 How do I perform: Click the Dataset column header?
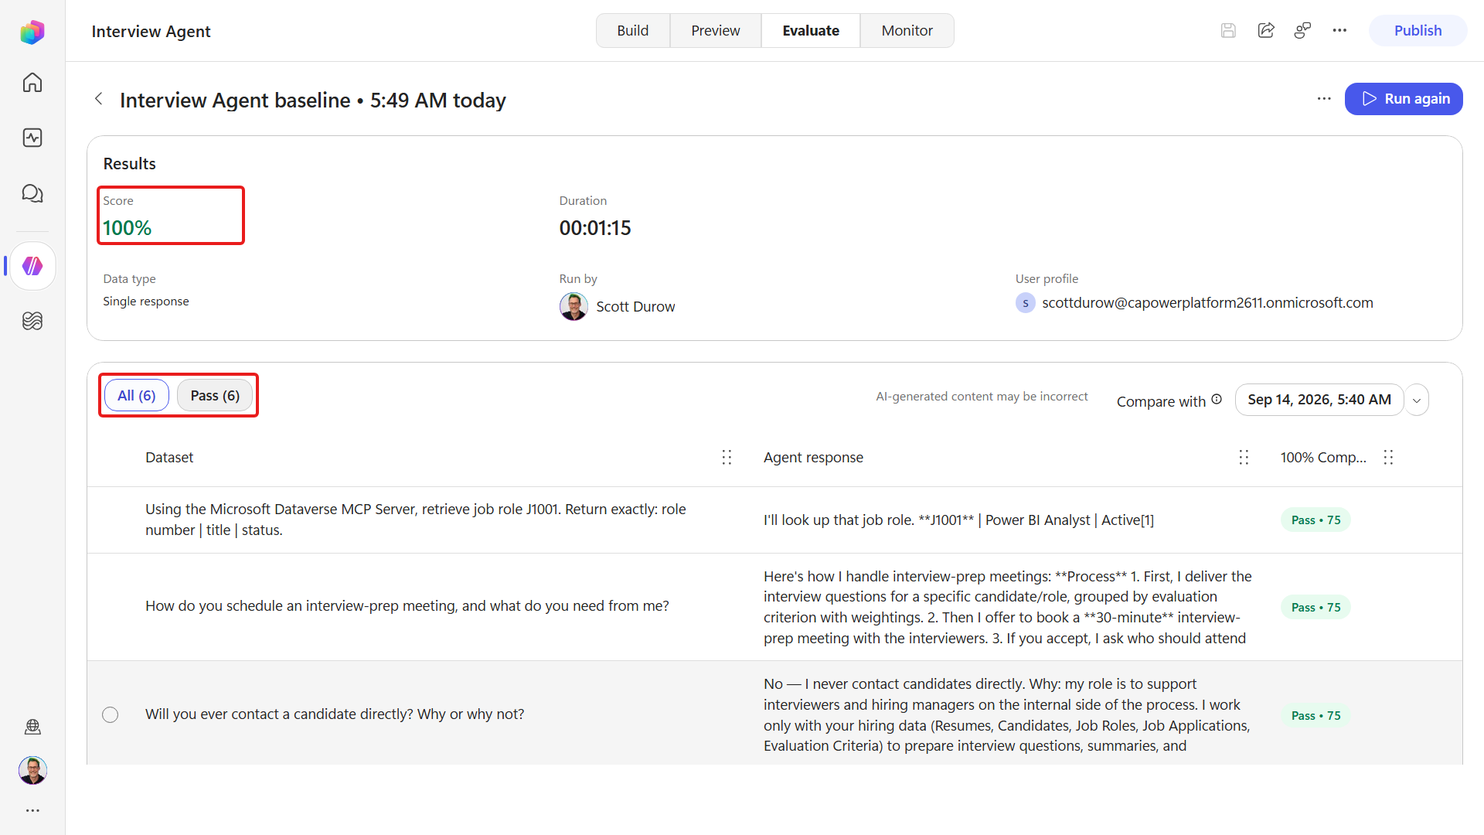[169, 458]
